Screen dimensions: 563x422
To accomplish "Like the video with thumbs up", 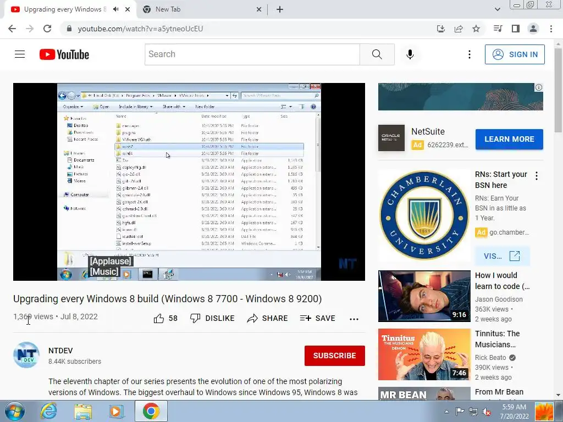I will click(165, 318).
